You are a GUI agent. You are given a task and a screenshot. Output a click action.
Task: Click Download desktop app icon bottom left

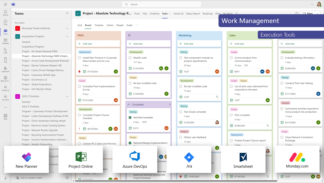coord(5,178)
